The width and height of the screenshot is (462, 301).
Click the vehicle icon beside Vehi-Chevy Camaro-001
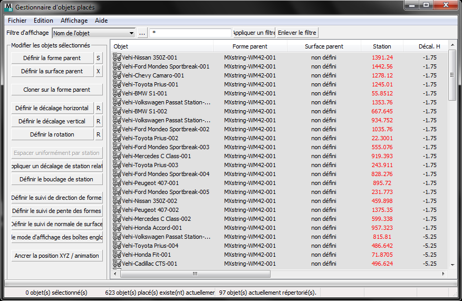(x=117, y=75)
